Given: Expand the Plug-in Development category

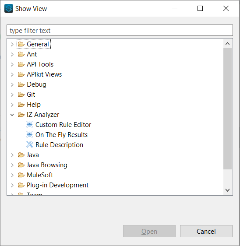Looking at the screenshot, I should tap(12, 185).
